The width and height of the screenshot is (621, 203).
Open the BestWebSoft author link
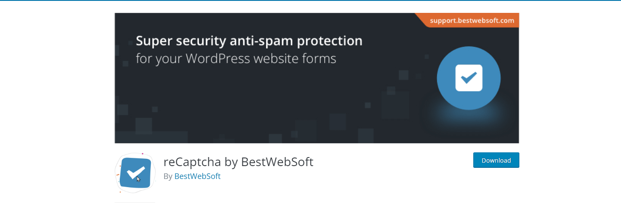[197, 176]
